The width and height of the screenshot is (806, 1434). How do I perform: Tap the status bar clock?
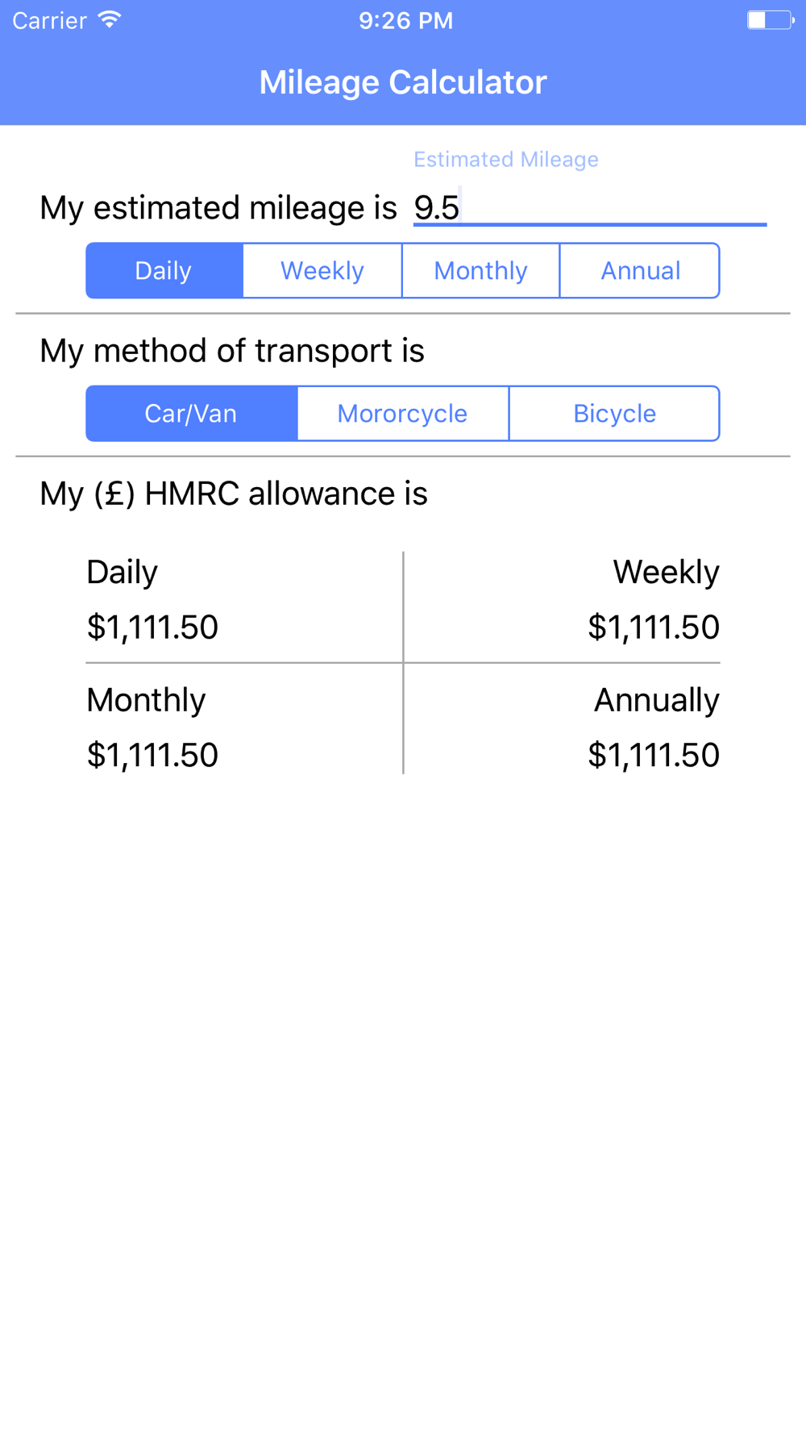click(x=405, y=20)
